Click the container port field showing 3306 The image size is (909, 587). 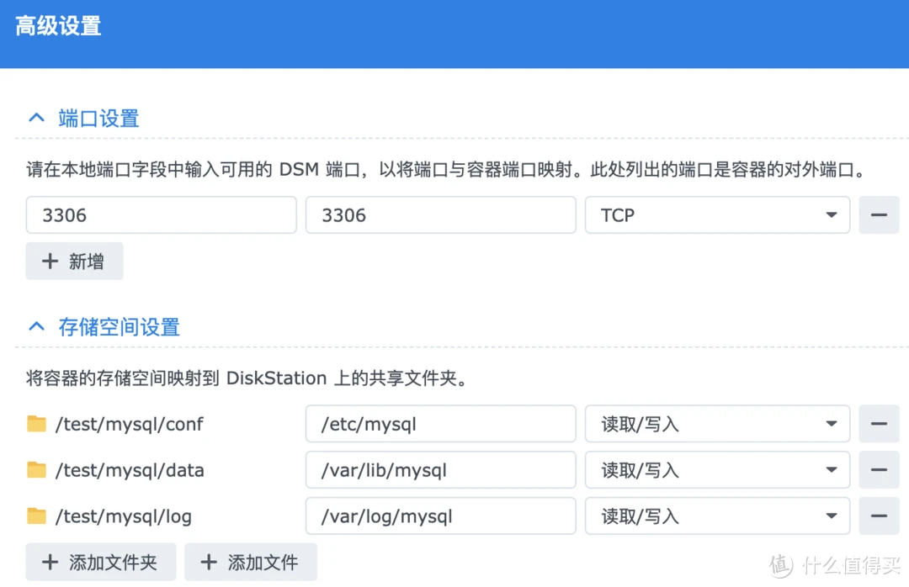[440, 215]
